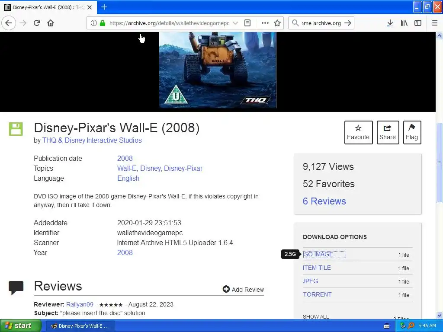The width and height of the screenshot is (443, 332).
Task: Click the 52 Favorites text
Action: [329, 184]
